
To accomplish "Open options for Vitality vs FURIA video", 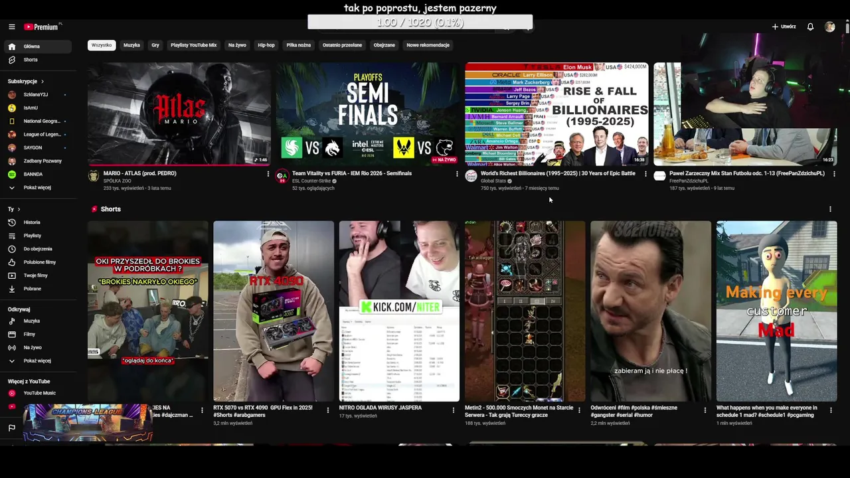I will [x=457, y=174].
